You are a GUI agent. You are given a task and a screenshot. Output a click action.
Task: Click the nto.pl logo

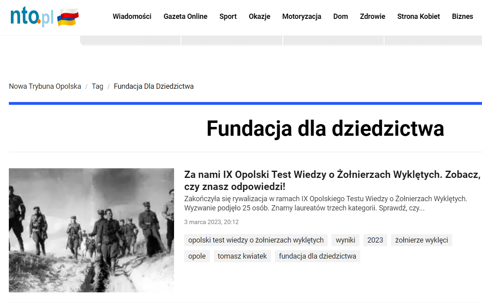[x=32, y=16]
